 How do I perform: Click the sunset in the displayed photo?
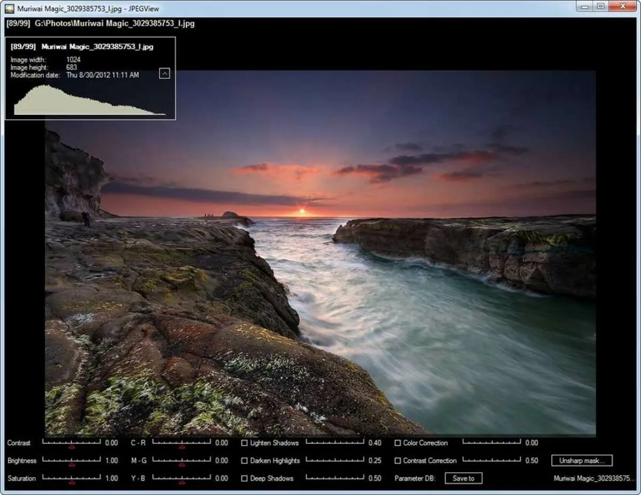302,212
